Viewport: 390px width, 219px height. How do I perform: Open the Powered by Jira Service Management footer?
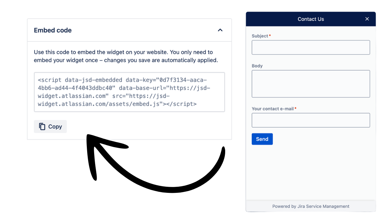[x=311, y=206]
